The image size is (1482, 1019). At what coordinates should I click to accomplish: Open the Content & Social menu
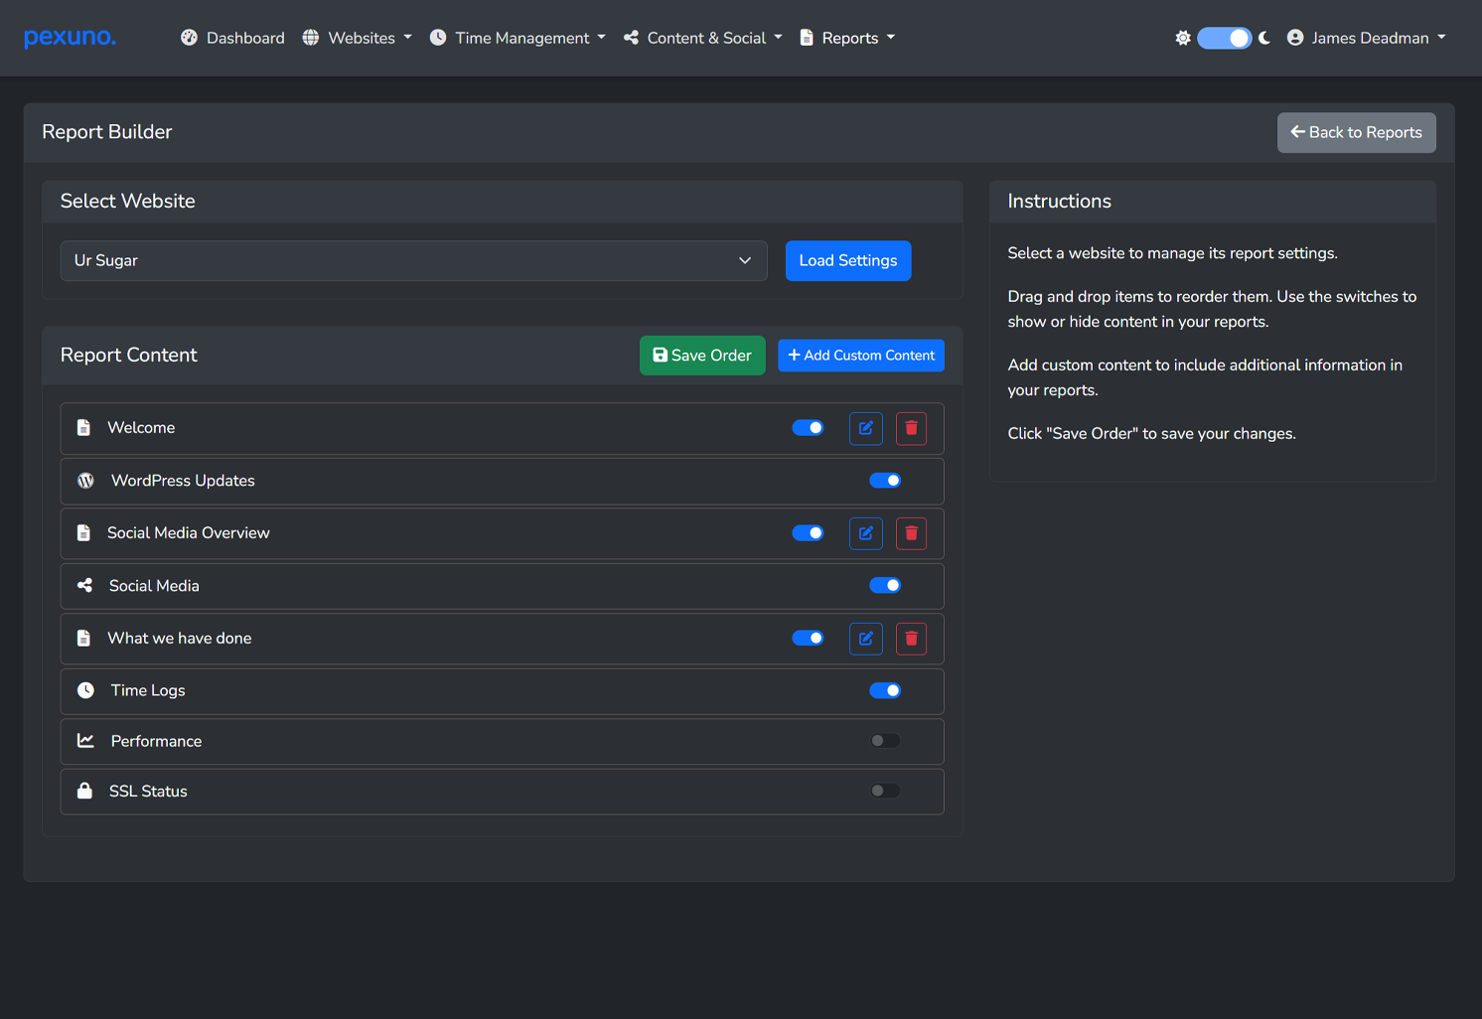703,38
